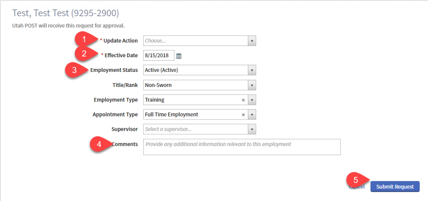The image size is (428, 201).
Task: Expand the Employment Status dropdown arrow
Action: tap(252, 70)
